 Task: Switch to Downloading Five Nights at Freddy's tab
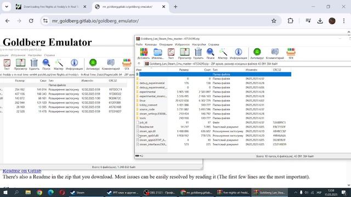tap(51, 7)
